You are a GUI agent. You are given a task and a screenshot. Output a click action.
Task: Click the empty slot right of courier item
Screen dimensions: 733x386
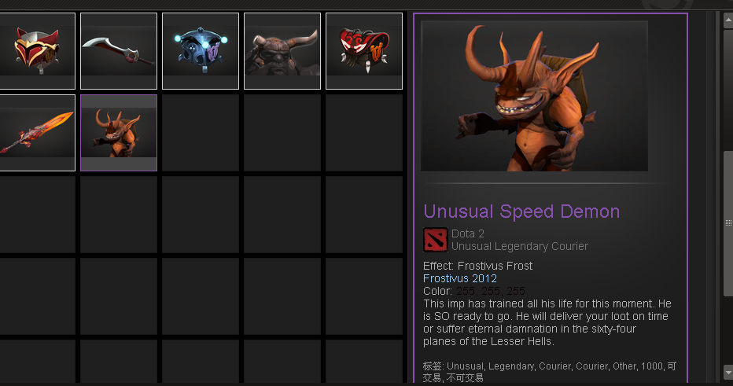(201, 133)
